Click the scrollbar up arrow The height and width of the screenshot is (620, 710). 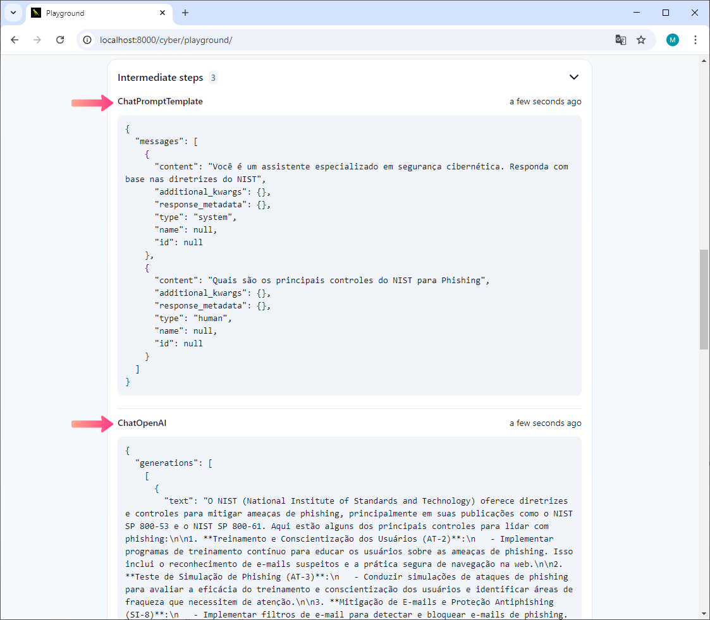click(704, 61)
